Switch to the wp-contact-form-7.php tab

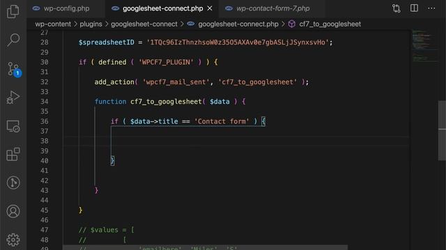272,8
